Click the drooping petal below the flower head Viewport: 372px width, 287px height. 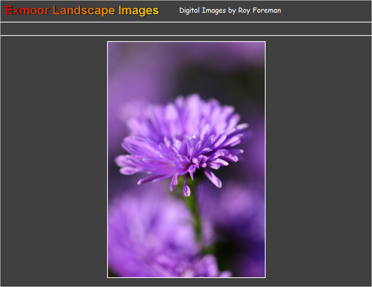(x=186, y=190)
